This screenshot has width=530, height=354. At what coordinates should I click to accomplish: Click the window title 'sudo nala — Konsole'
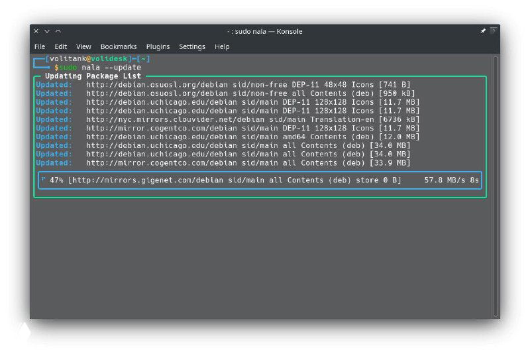coord(264,31)
